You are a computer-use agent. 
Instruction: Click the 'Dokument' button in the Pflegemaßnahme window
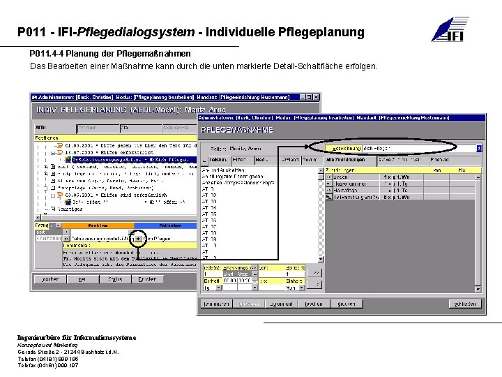pyautogui.click(x=281, y=304)
